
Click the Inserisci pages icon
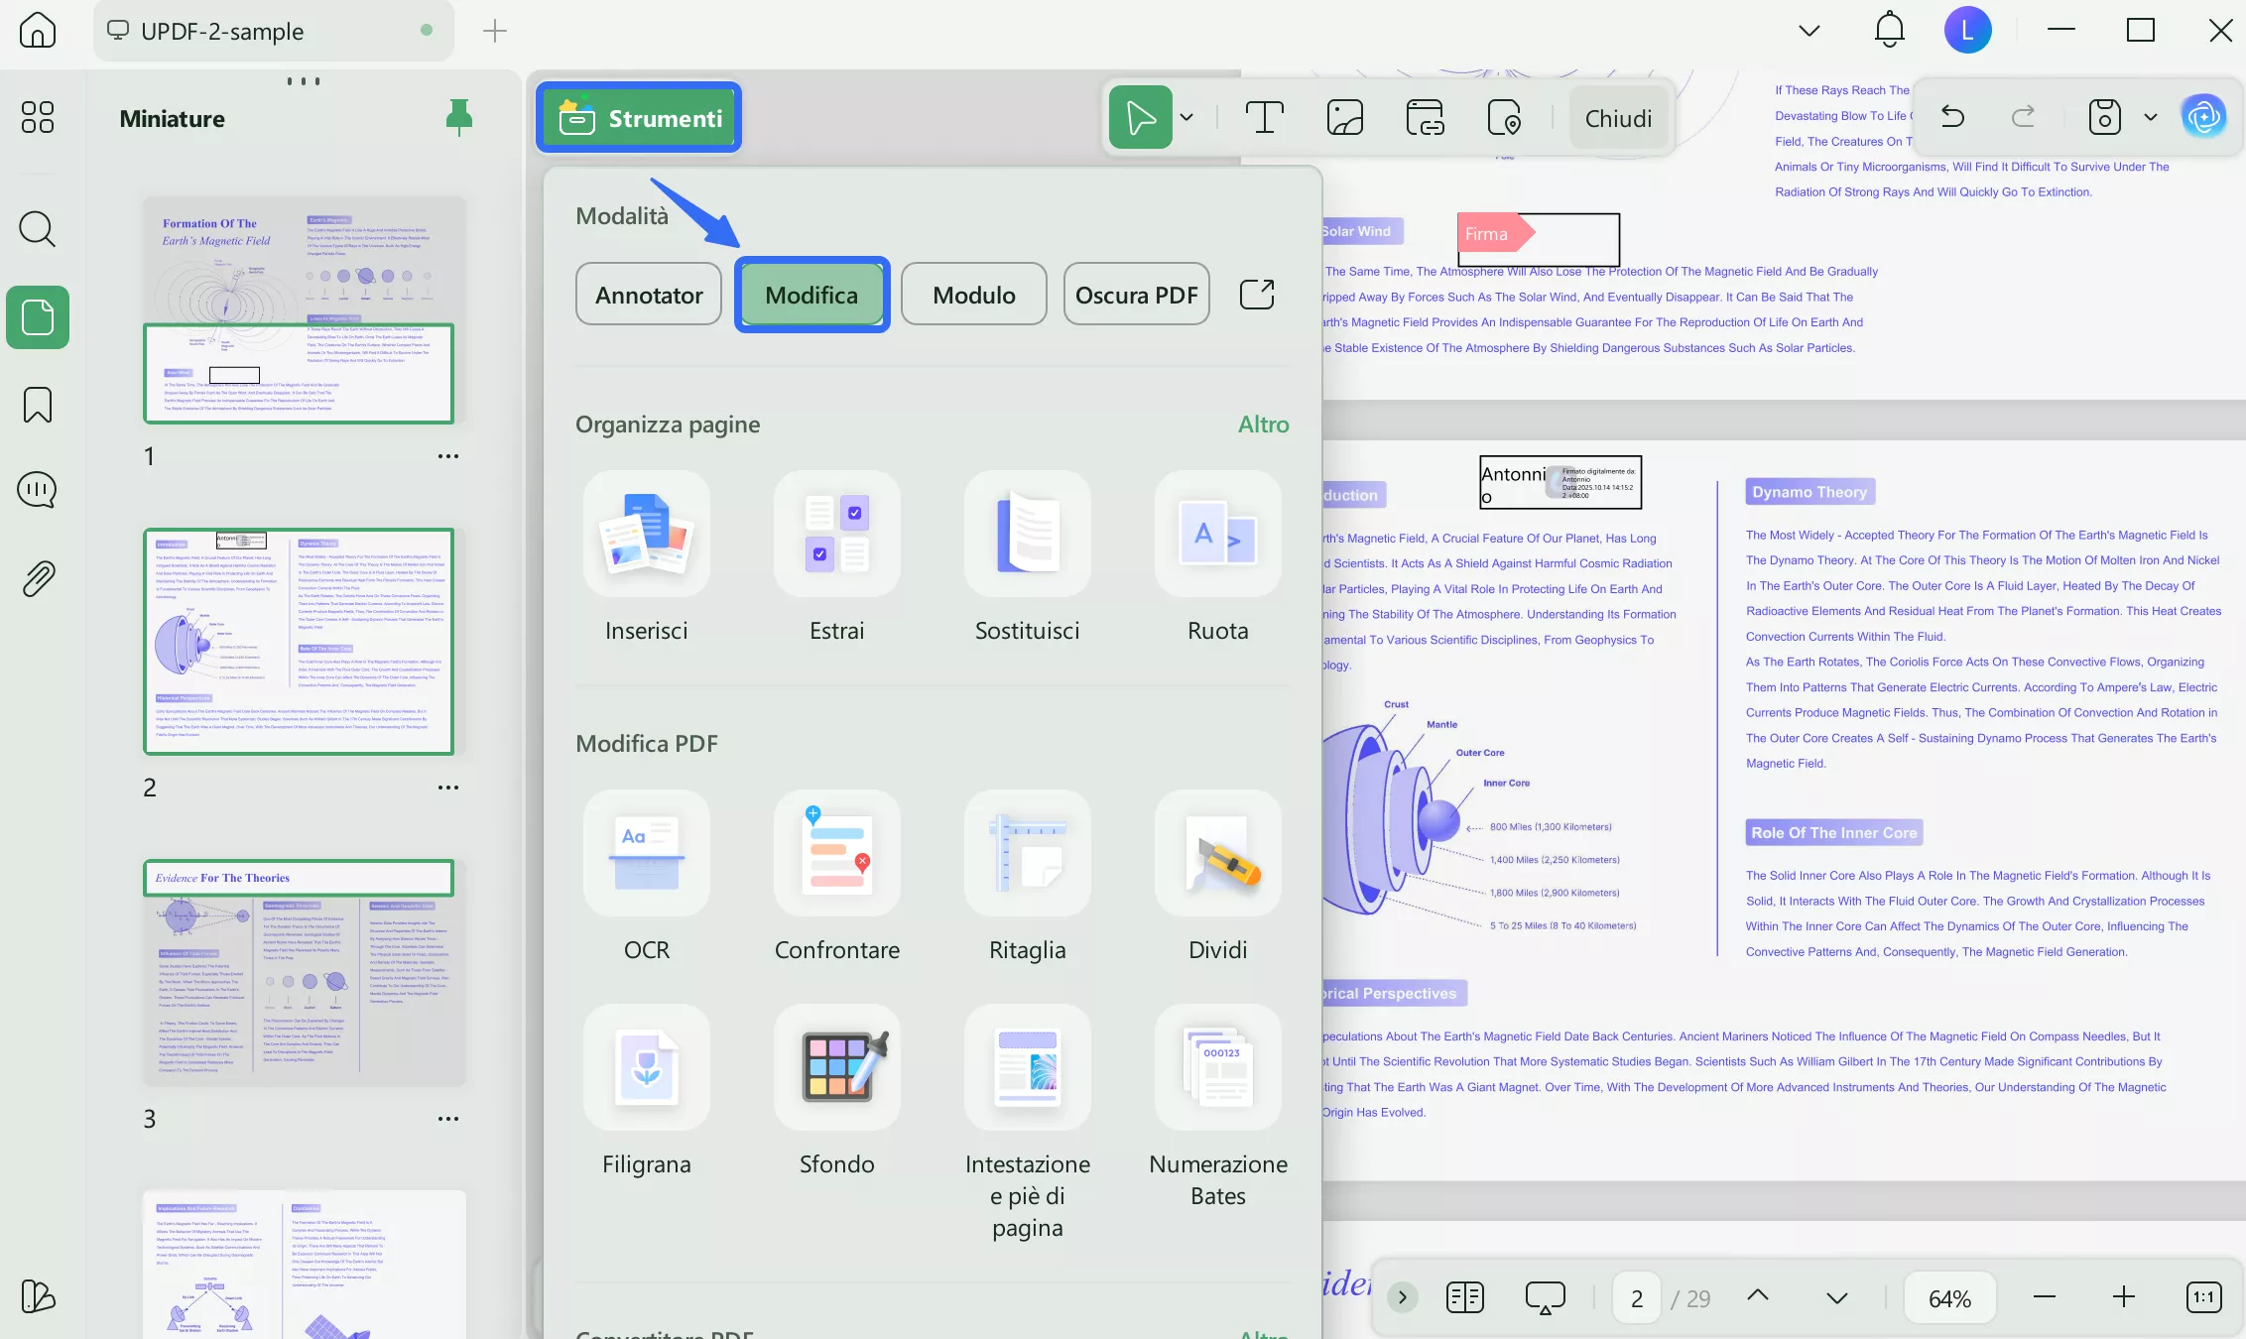[646, 534]
